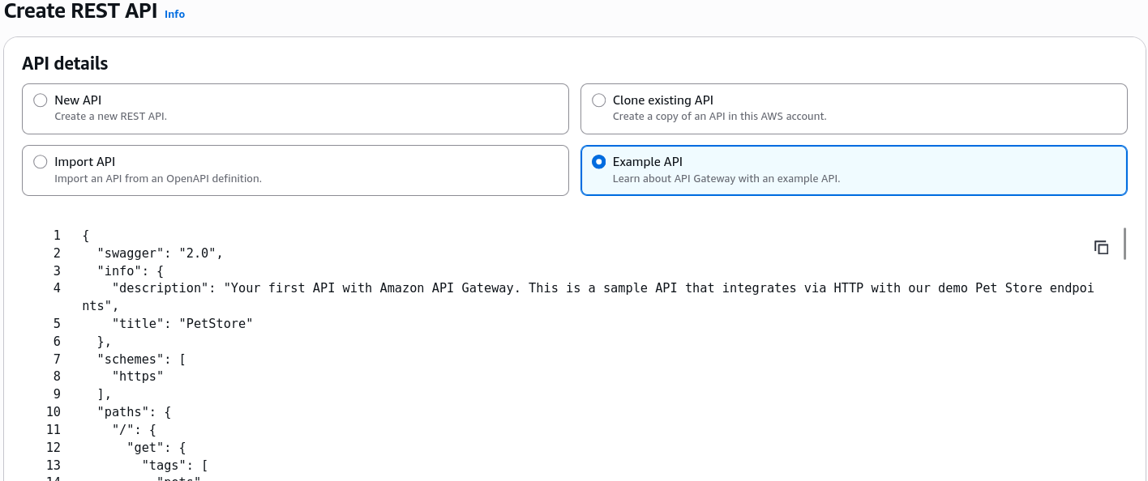Click the "description" line of the JSON
This screenshot has height=481, width=1148.
click(x=588, y=296)
